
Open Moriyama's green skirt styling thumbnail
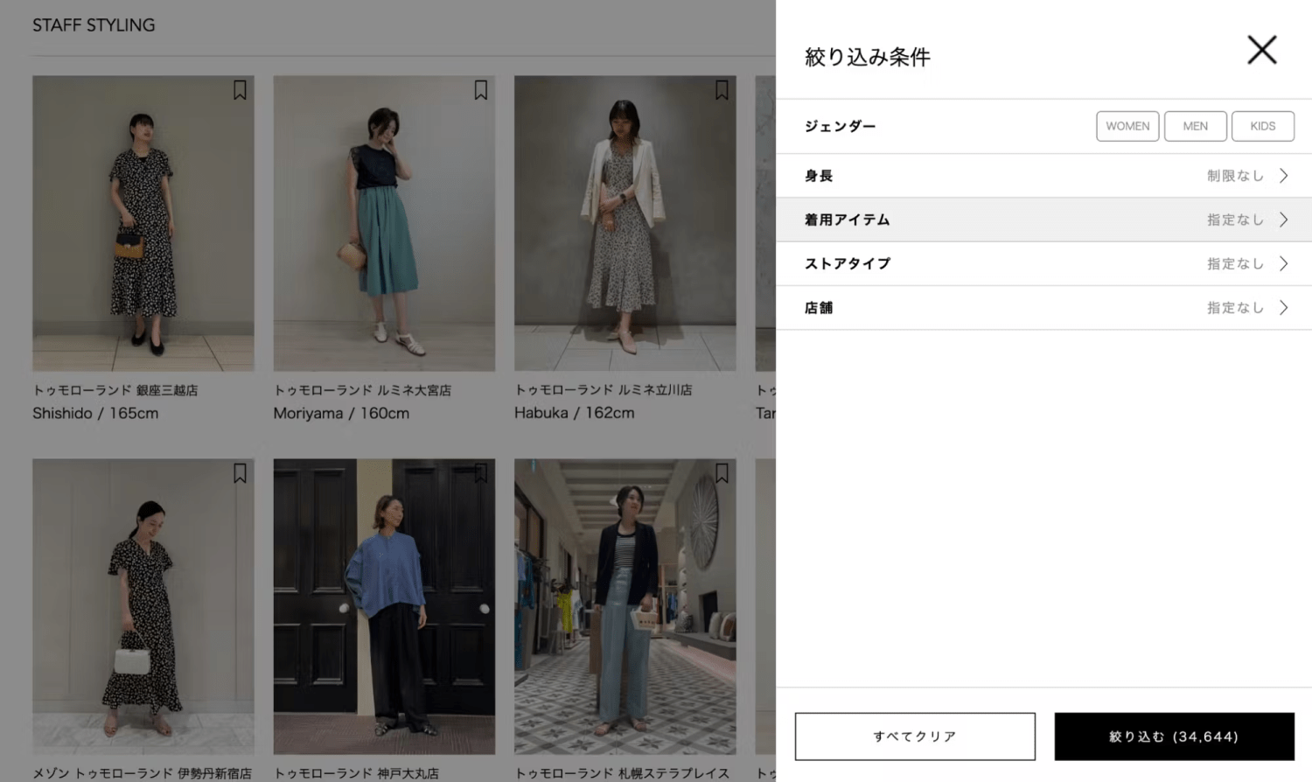click(x=384, y=223)
